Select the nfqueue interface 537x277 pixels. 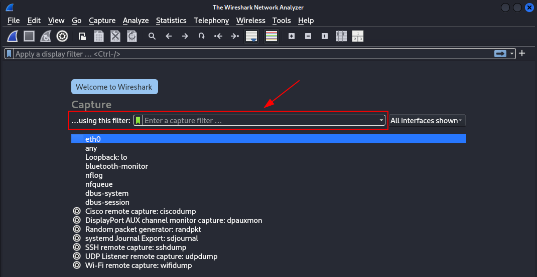coord(268,184)
